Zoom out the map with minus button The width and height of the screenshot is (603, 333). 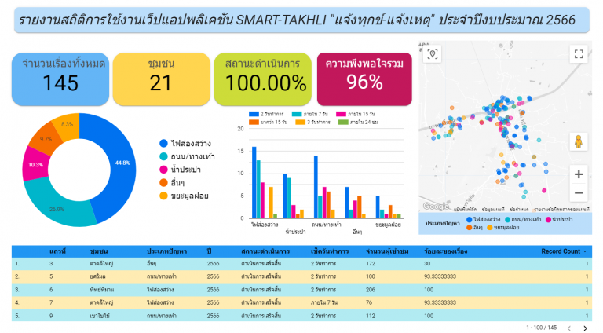[579, 192]
